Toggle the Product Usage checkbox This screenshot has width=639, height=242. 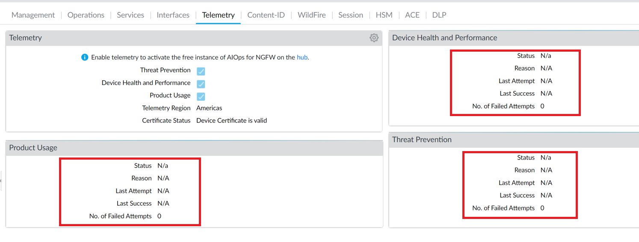201,96
